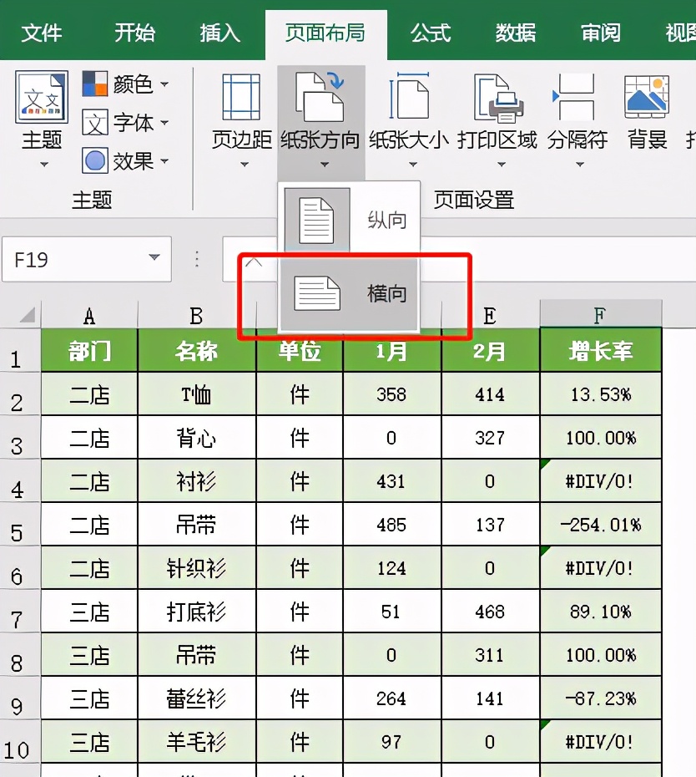Go to the 公式 (Formulas) ribbon tab
Viewport: 696px width, 777px height.
[430, 33]
